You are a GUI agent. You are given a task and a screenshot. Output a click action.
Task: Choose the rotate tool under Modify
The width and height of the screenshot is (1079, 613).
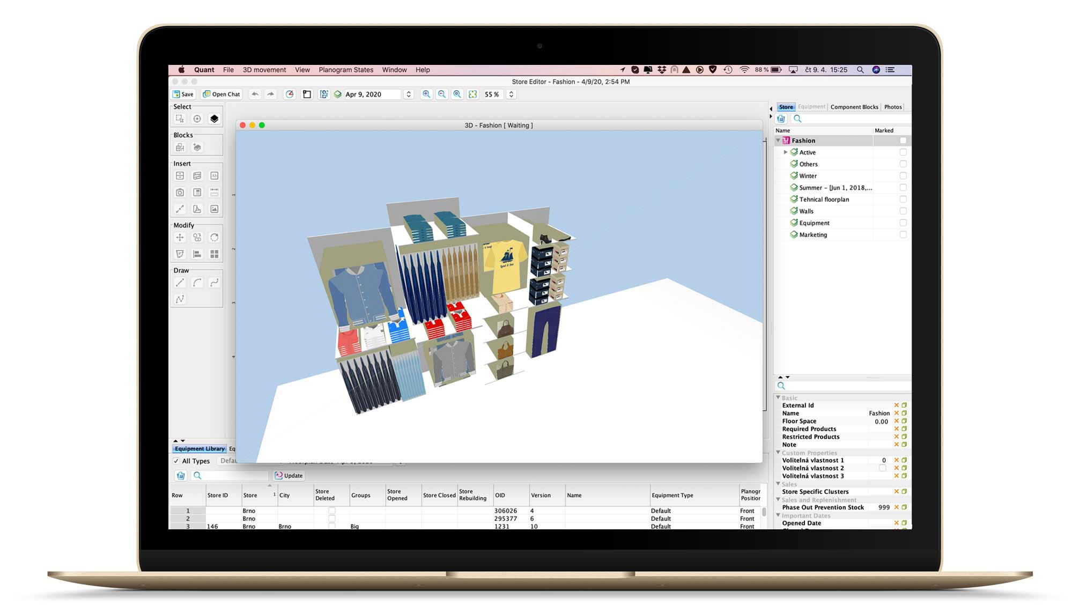[214, 237]
